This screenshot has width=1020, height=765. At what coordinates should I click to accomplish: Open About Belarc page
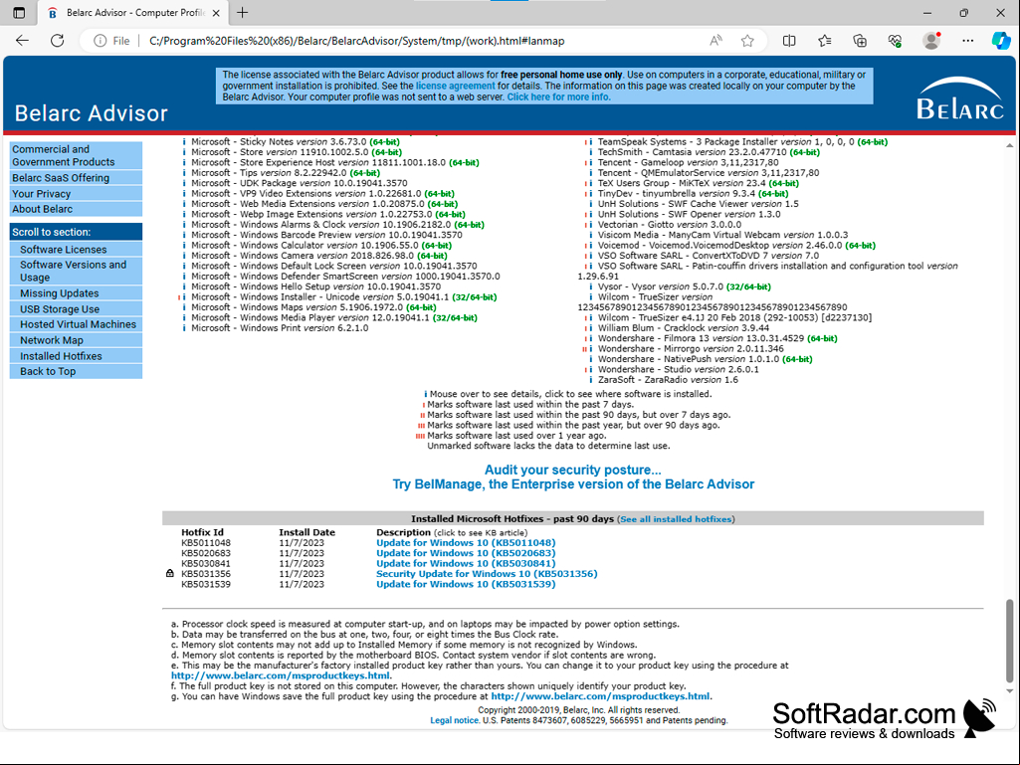[76, 209]
